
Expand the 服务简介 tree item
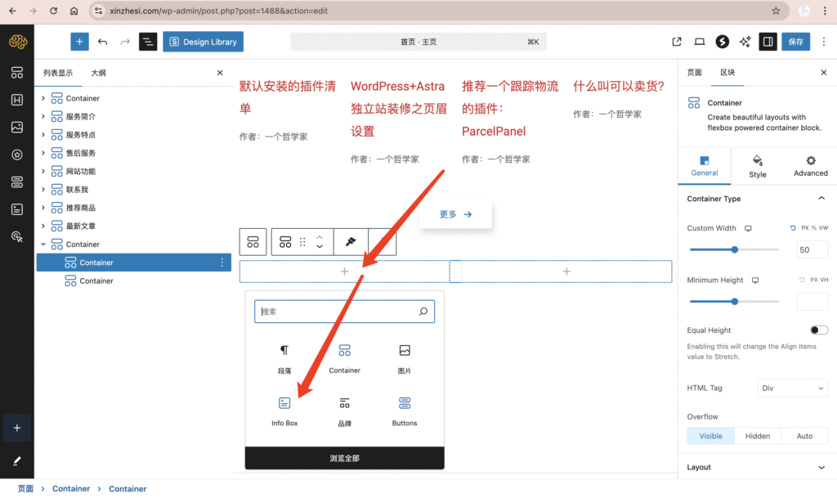pos(43,117)
